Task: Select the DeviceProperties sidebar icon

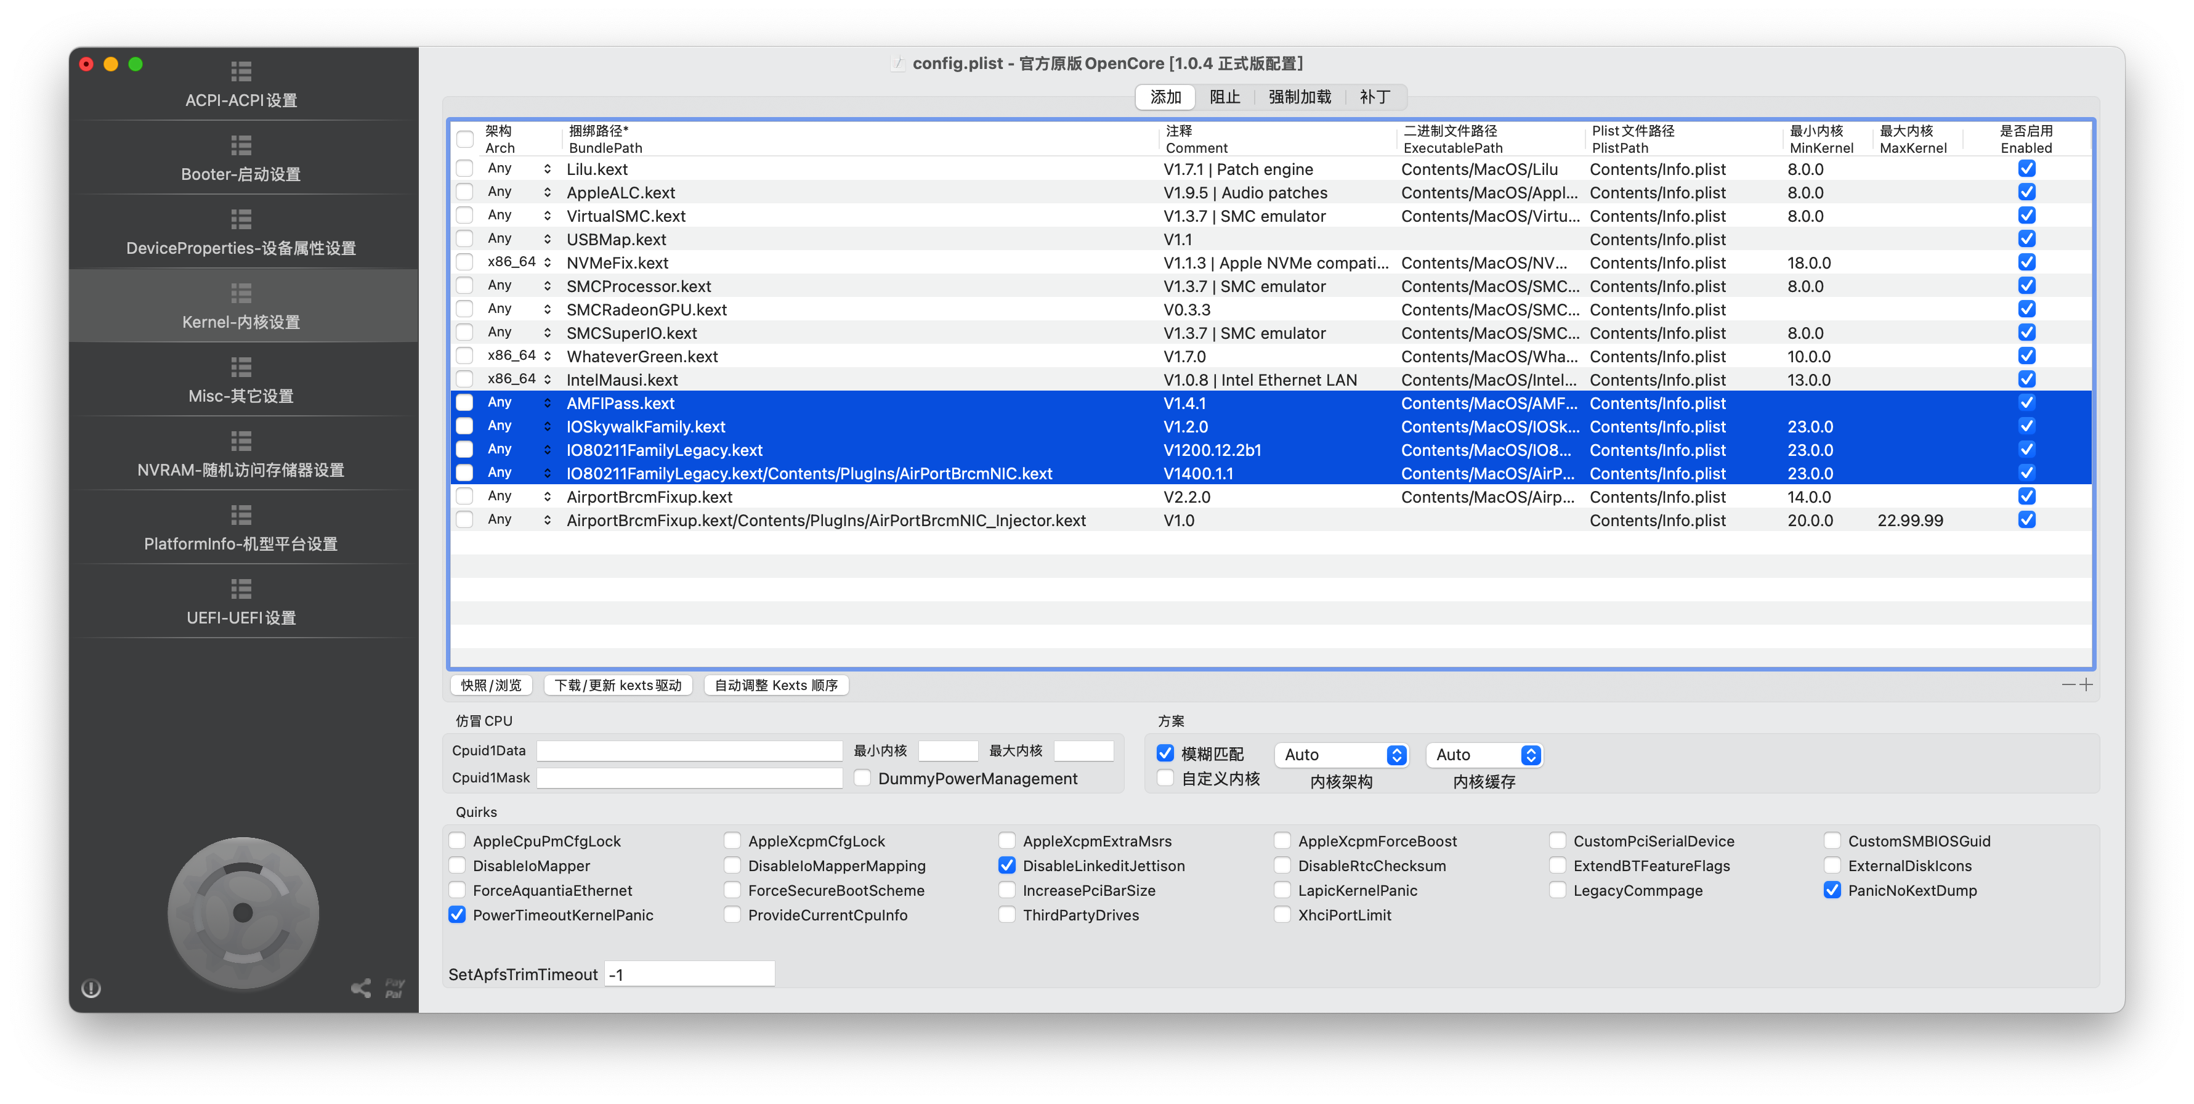Action: (241, 220)
